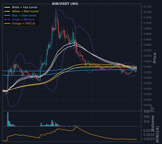Click the 0.0650 price axis label
This screenshot has height=144, width=162.
click(147, 61)
